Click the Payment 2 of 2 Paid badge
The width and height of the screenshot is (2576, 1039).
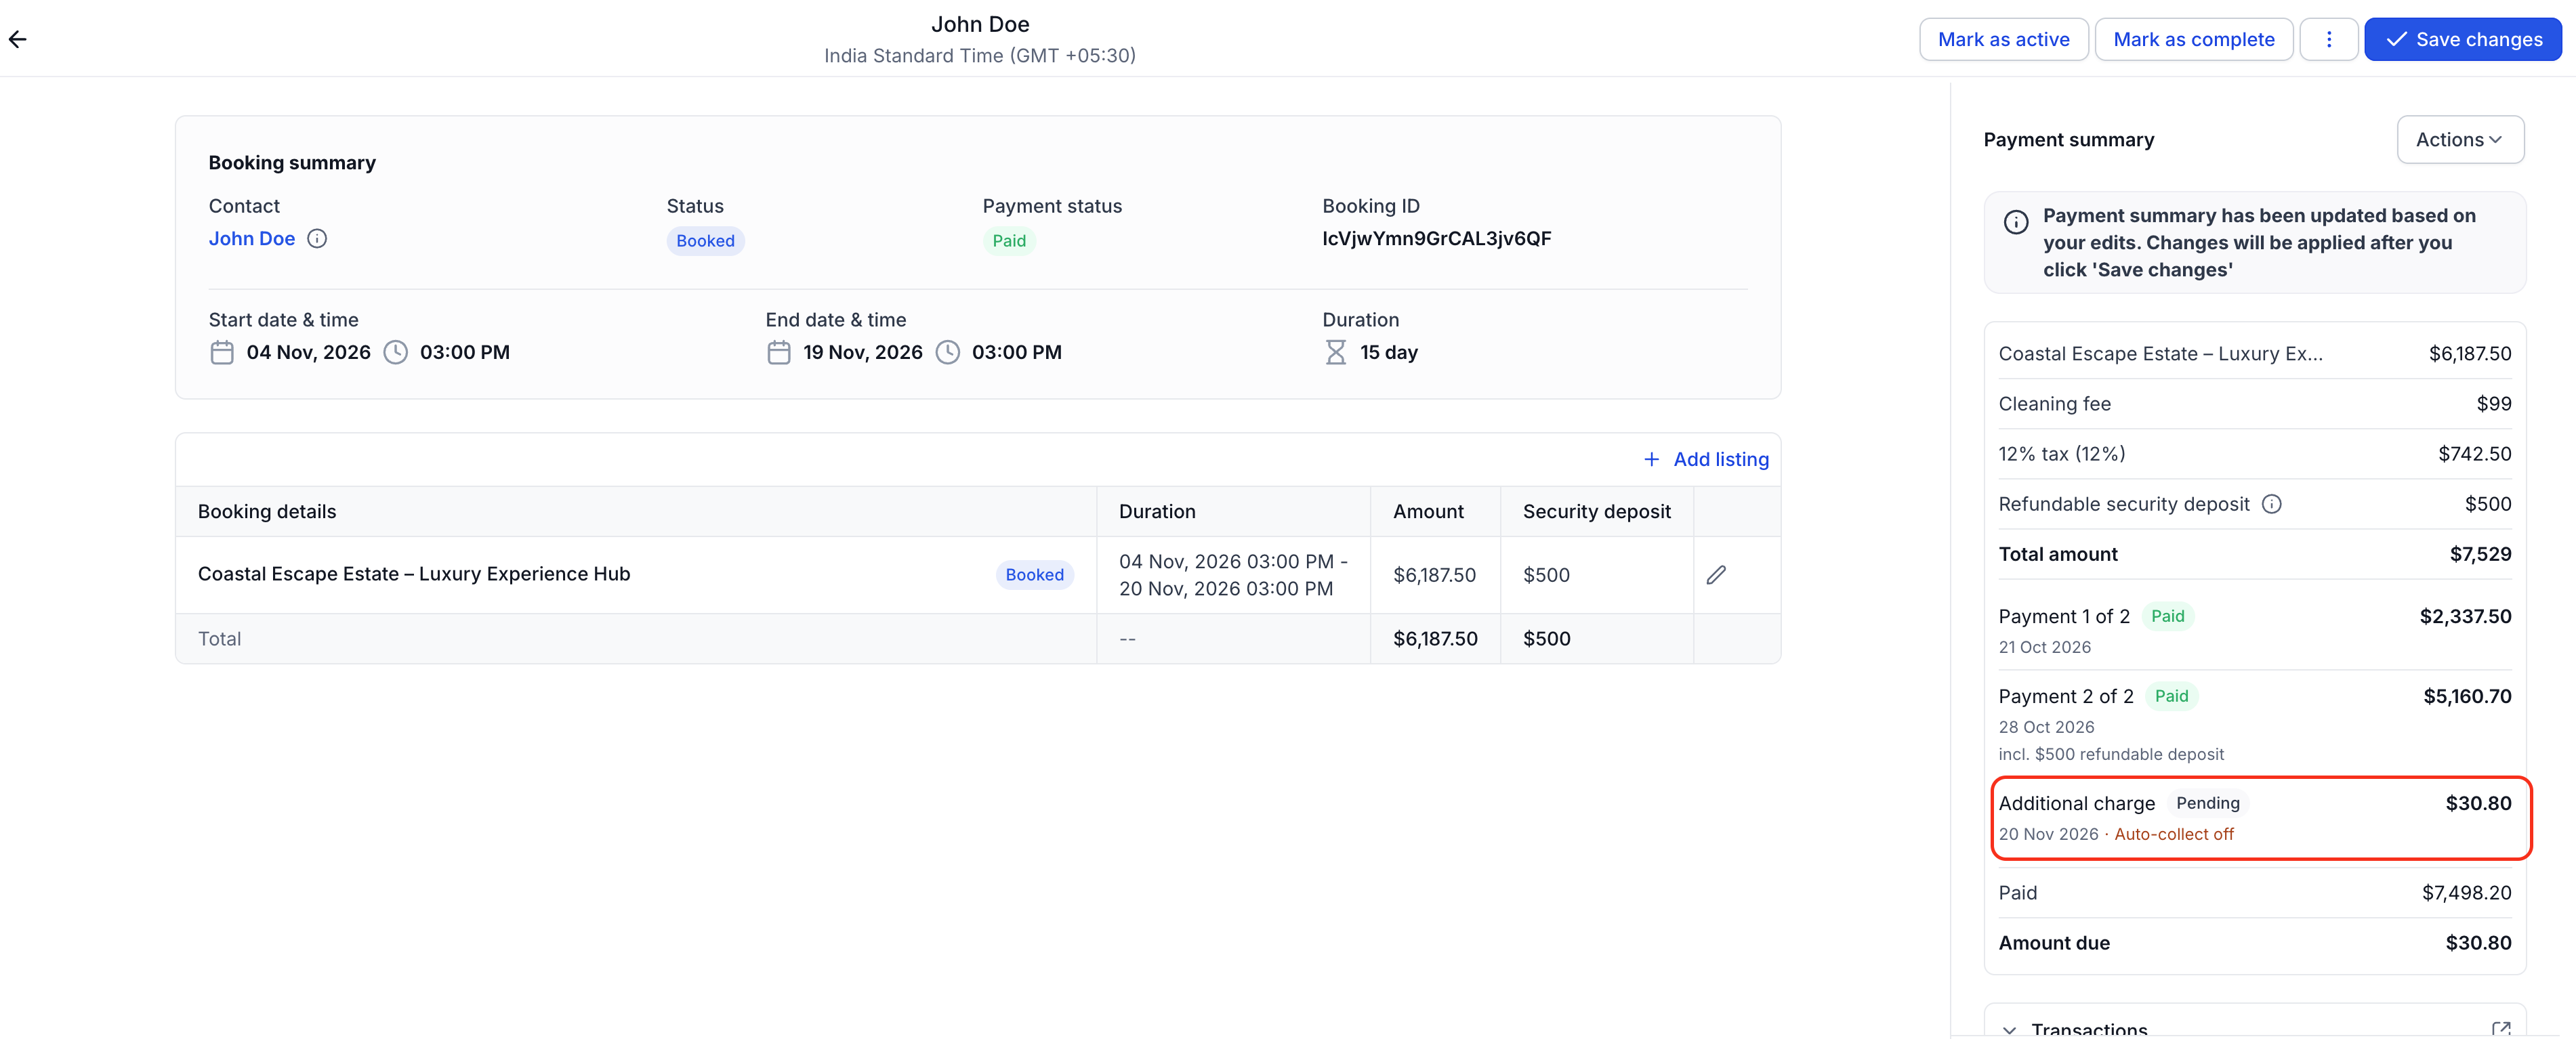[2172, 696]
